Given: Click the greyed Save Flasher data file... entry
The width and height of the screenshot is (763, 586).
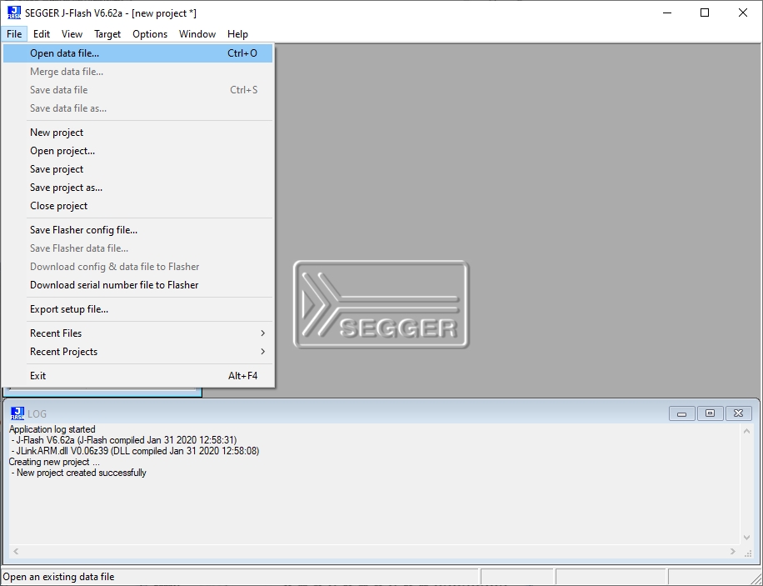Looking at the screenshot, I should coord(137,248).
